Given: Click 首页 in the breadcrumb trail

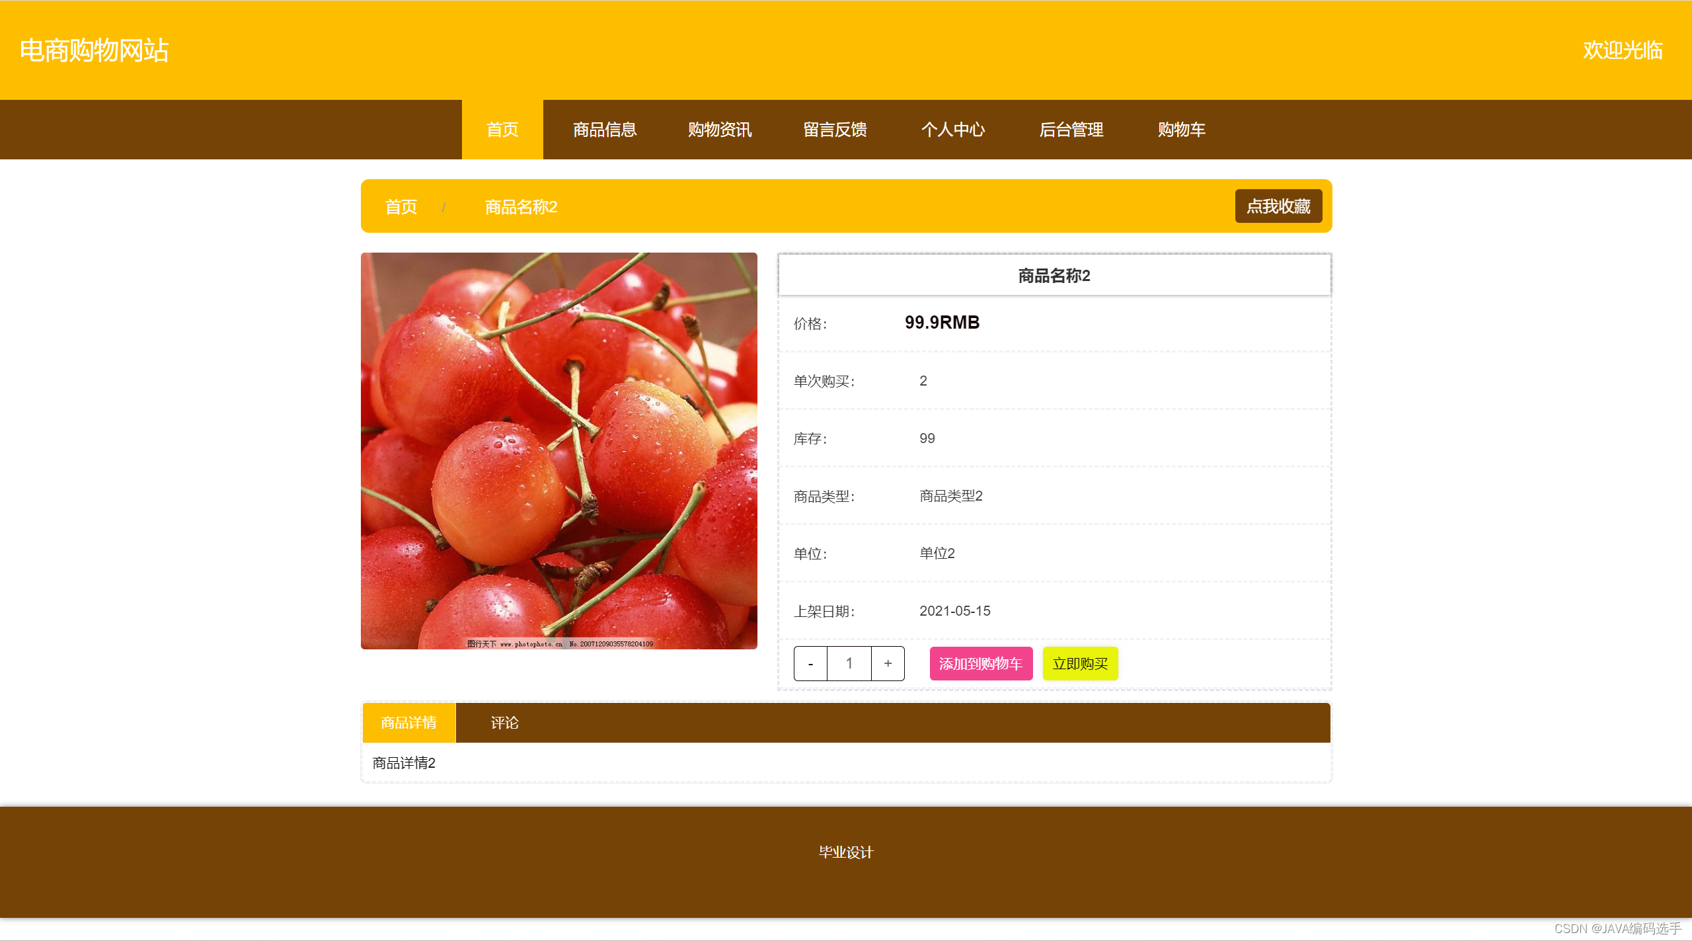Looking at the screenshot, I should click(401, 207).
